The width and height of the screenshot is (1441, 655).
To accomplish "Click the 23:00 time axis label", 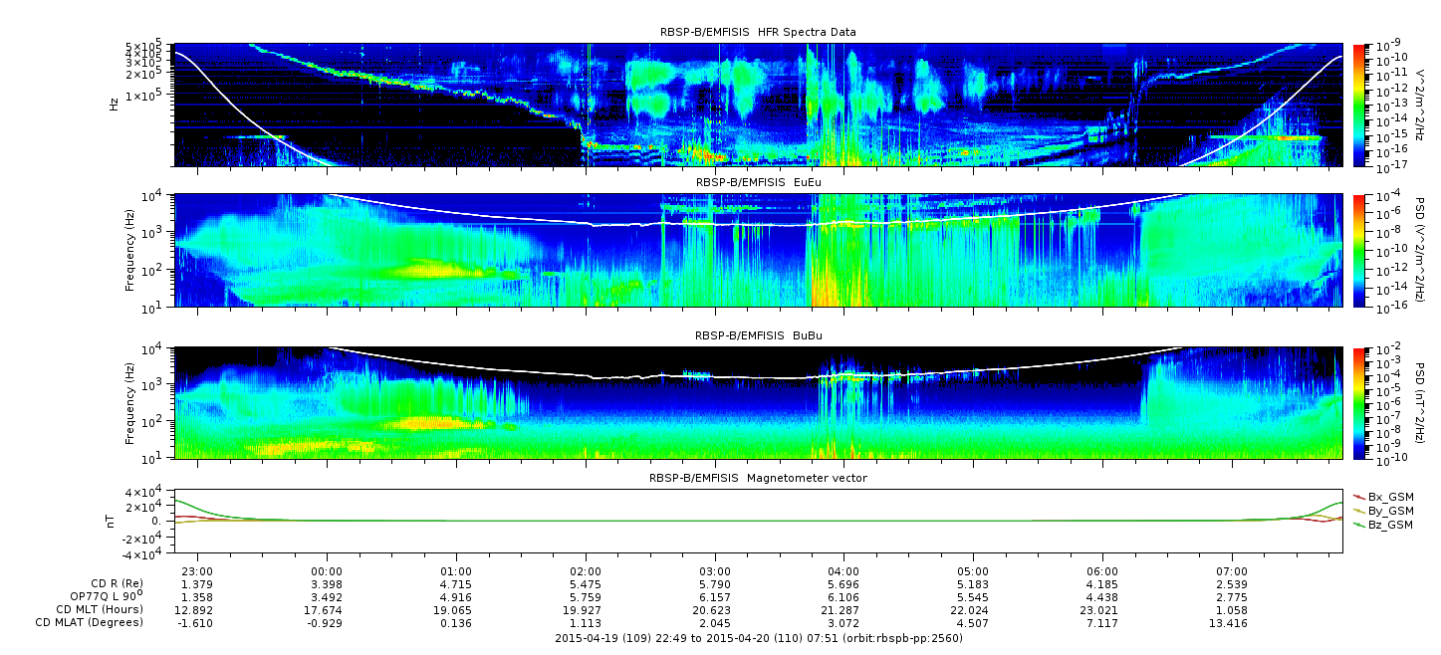I will (x=198, y=571).
